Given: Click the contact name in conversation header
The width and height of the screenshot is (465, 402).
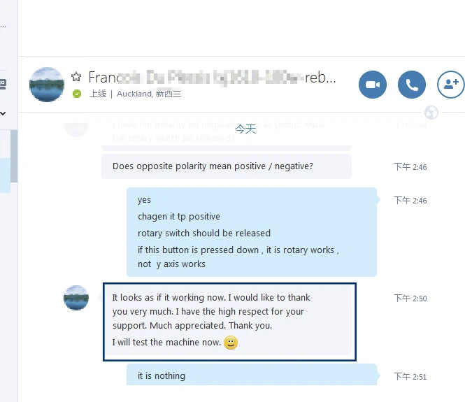Looking at the screenshot, I should [212, 78].
